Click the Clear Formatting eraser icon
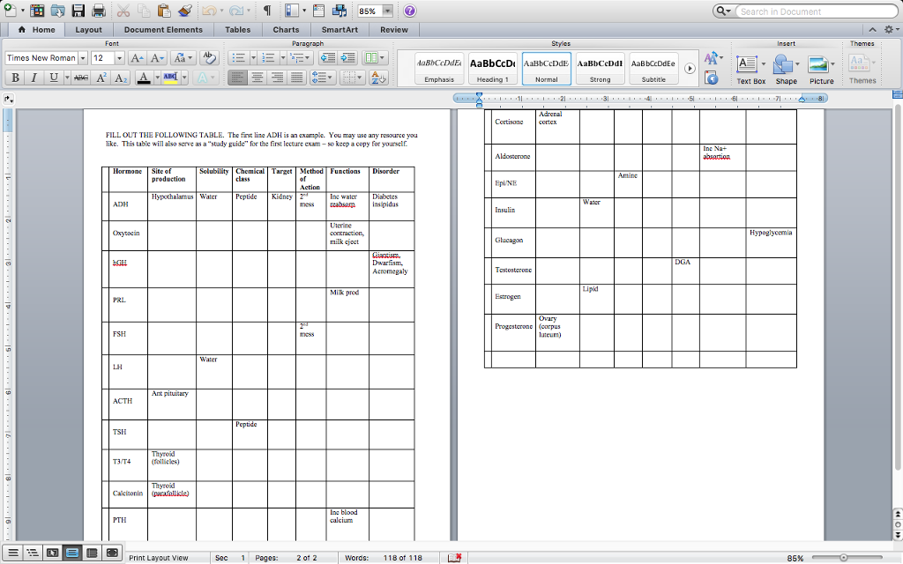This screenshot has height=564, width=903. [209, 58]
